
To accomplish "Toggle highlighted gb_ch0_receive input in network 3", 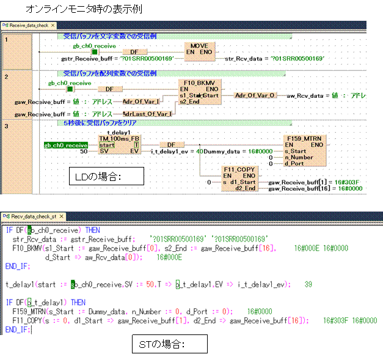I will point(65,146).
